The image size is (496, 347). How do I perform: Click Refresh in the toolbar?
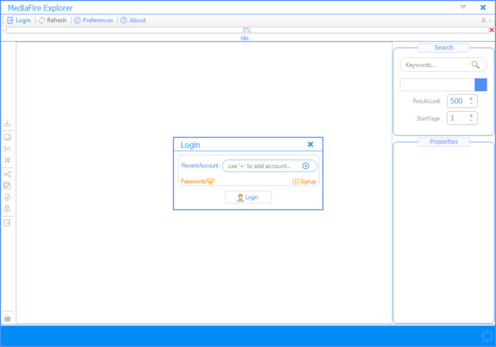pos(52,20)
